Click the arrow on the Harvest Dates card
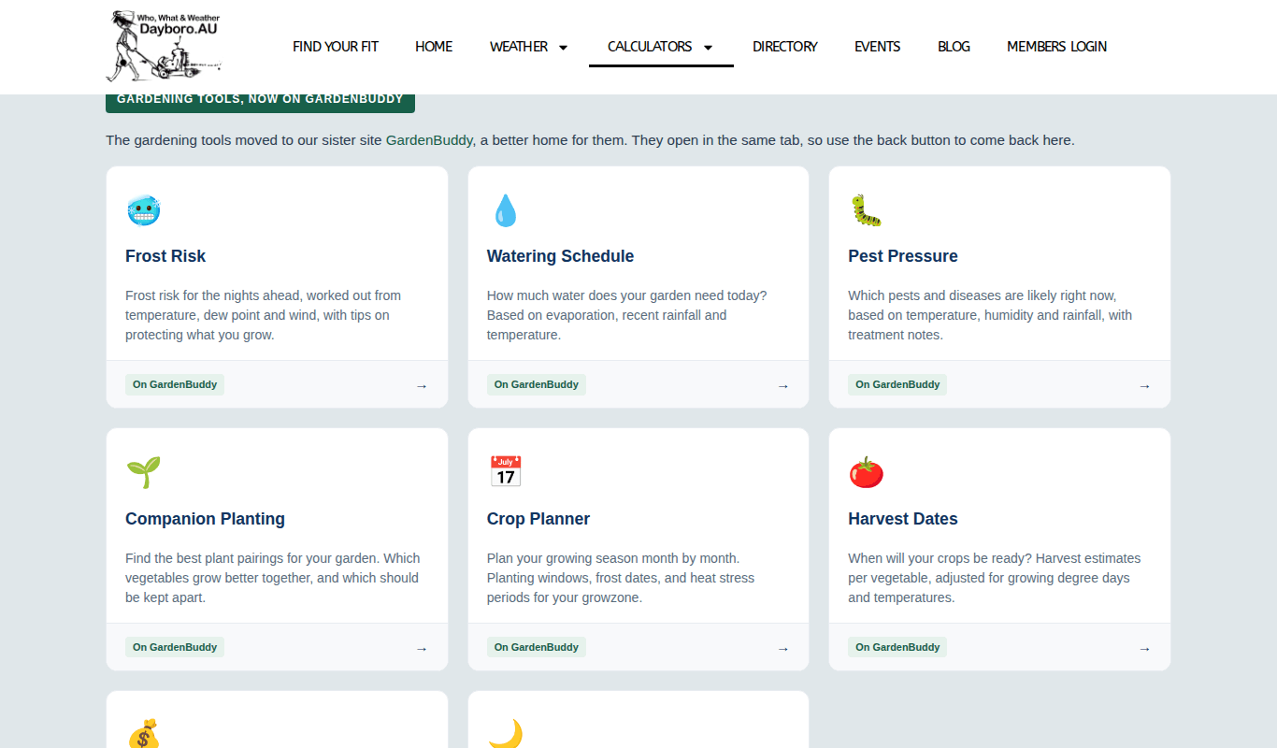Viewport: 1277px width, 748px height. tap(1144, 648)
